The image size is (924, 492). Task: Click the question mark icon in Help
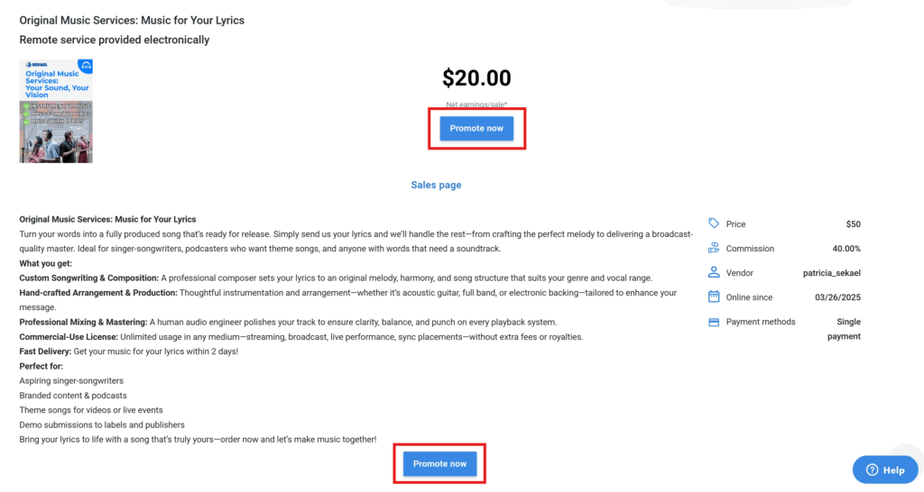click(873, 469)
